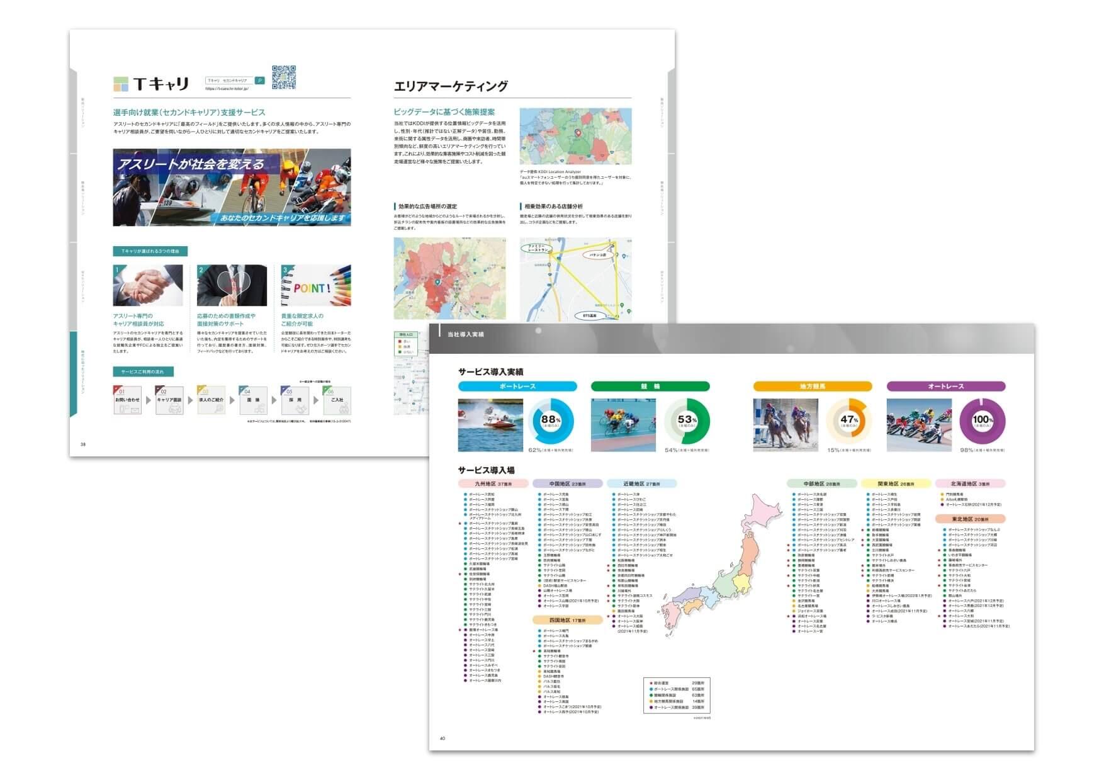The width and height of the screenshot is (1104, 780).
Task: Click the 九州地区 37箇所 region label
Action: pyautogui.click(x=493, y=483)
